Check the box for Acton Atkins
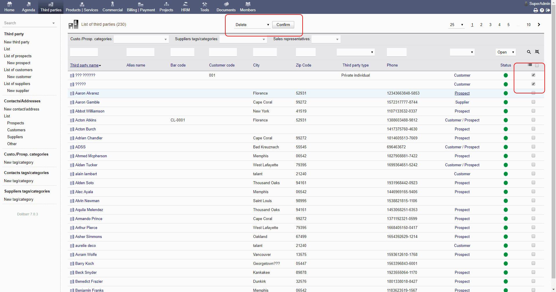Image resolution: width=556 pixels, height=292 pixels. click(533, 120)
